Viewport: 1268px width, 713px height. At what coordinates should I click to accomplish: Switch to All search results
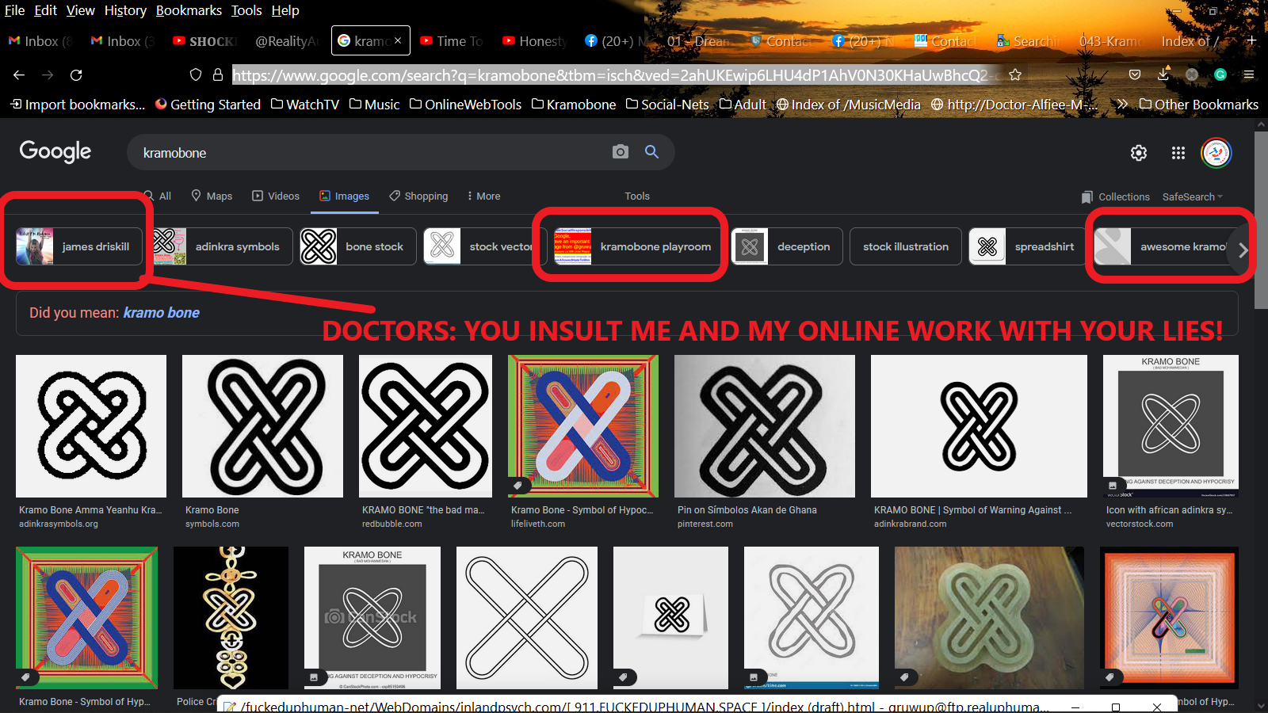pos(158,196)
